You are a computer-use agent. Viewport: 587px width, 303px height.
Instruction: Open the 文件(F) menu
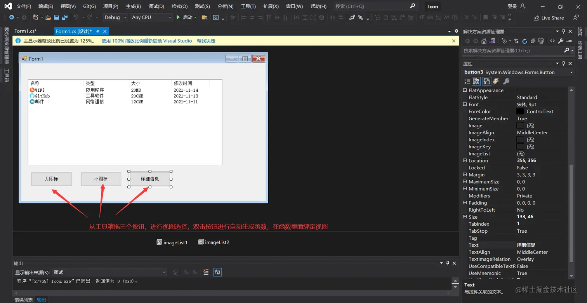[x=24, y=6]
